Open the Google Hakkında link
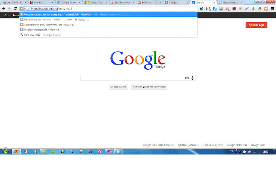276x172 pixels. point(237,145)
